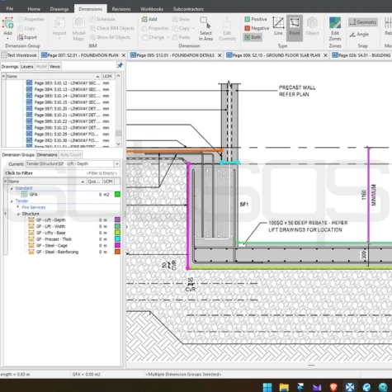Screen dimensions: 392x392
Task: Click Properties in Dimension section
Action: click(155, 28)
